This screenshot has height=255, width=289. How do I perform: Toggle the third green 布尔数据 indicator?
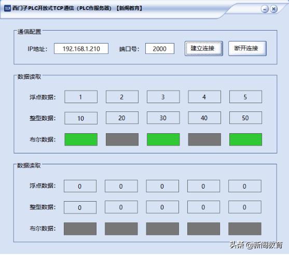[163, 139]
